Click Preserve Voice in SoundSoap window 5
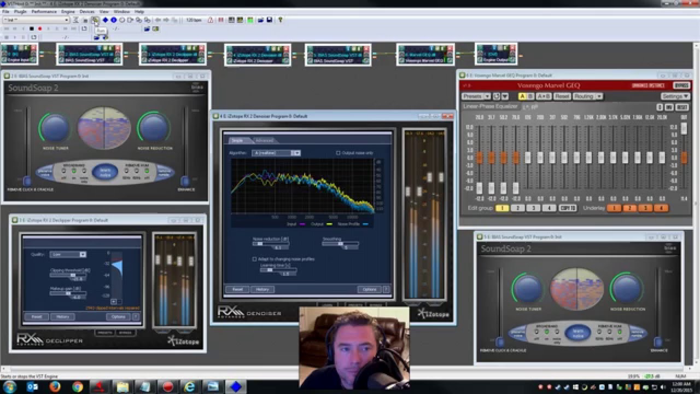This screenshot has height=394, width=700. pos(517,332)
